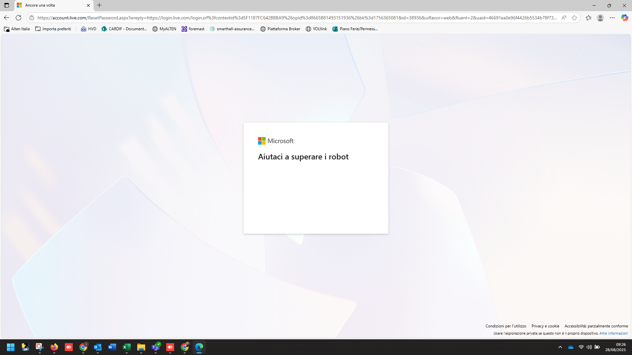Open Outlook from the taskbar

click(98, 347)
